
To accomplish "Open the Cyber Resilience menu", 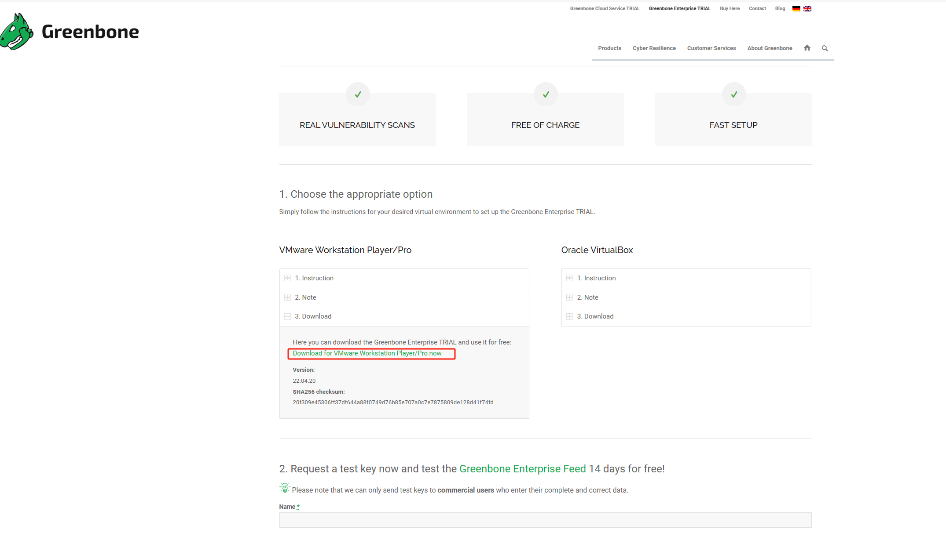I will click(654, 48).
